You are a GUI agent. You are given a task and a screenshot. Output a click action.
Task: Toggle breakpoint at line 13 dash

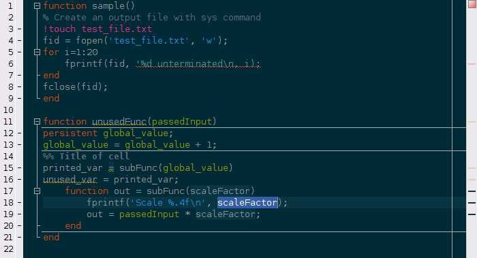(20, 144)
